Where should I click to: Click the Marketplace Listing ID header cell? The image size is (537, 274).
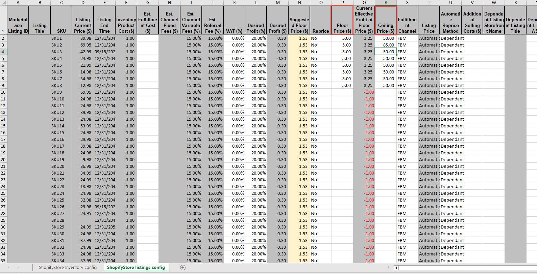pos(18,20)
